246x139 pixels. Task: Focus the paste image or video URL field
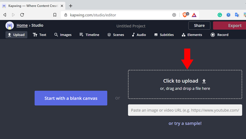[185, 110]
